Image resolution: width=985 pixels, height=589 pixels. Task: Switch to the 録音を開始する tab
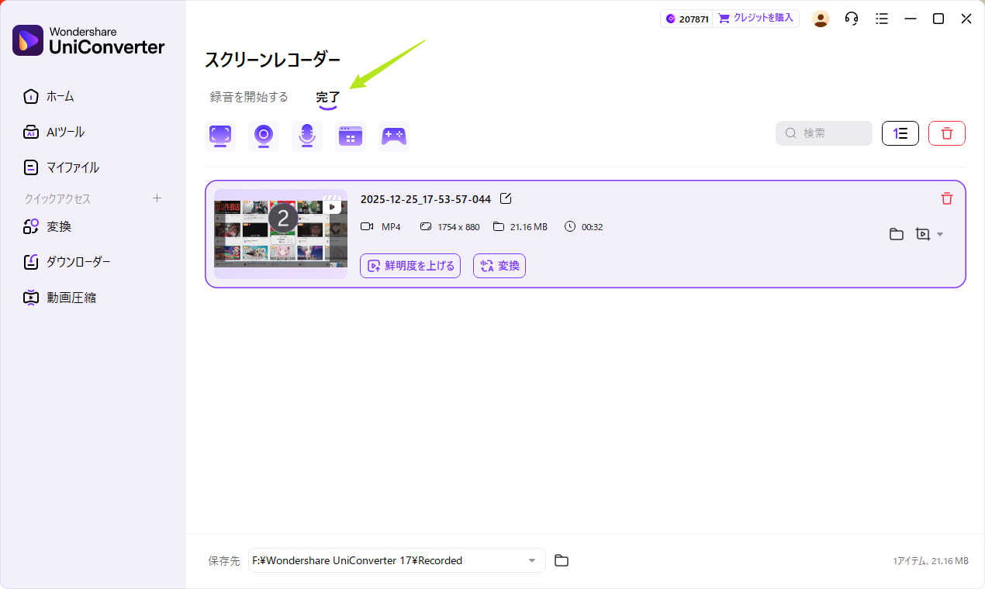tap(248, 97)
